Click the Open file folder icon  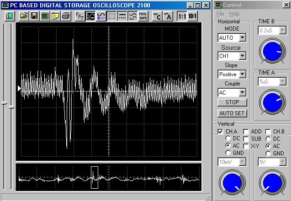(x=23, y=16)
